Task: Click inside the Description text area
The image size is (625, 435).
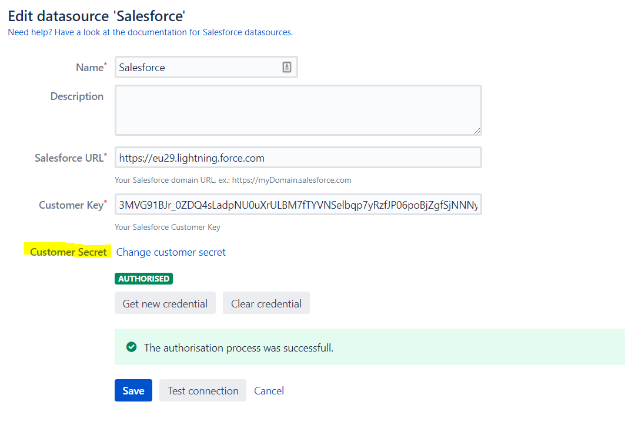Action: 298,110
